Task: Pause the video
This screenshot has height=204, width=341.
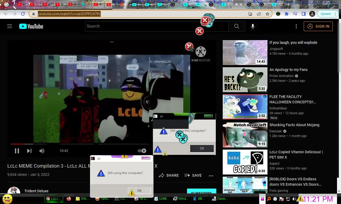Action: [x=17, y=151]
